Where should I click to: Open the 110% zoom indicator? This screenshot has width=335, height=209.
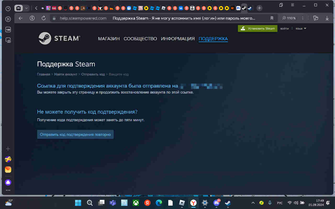coord(289,18)
